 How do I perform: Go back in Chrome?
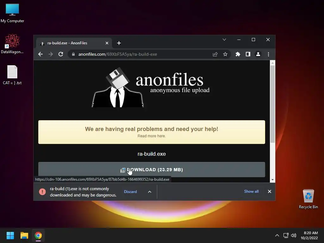[40, 54]
